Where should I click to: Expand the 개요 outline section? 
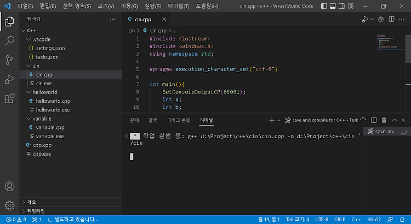pyautogui.click(x=71, y=202)
